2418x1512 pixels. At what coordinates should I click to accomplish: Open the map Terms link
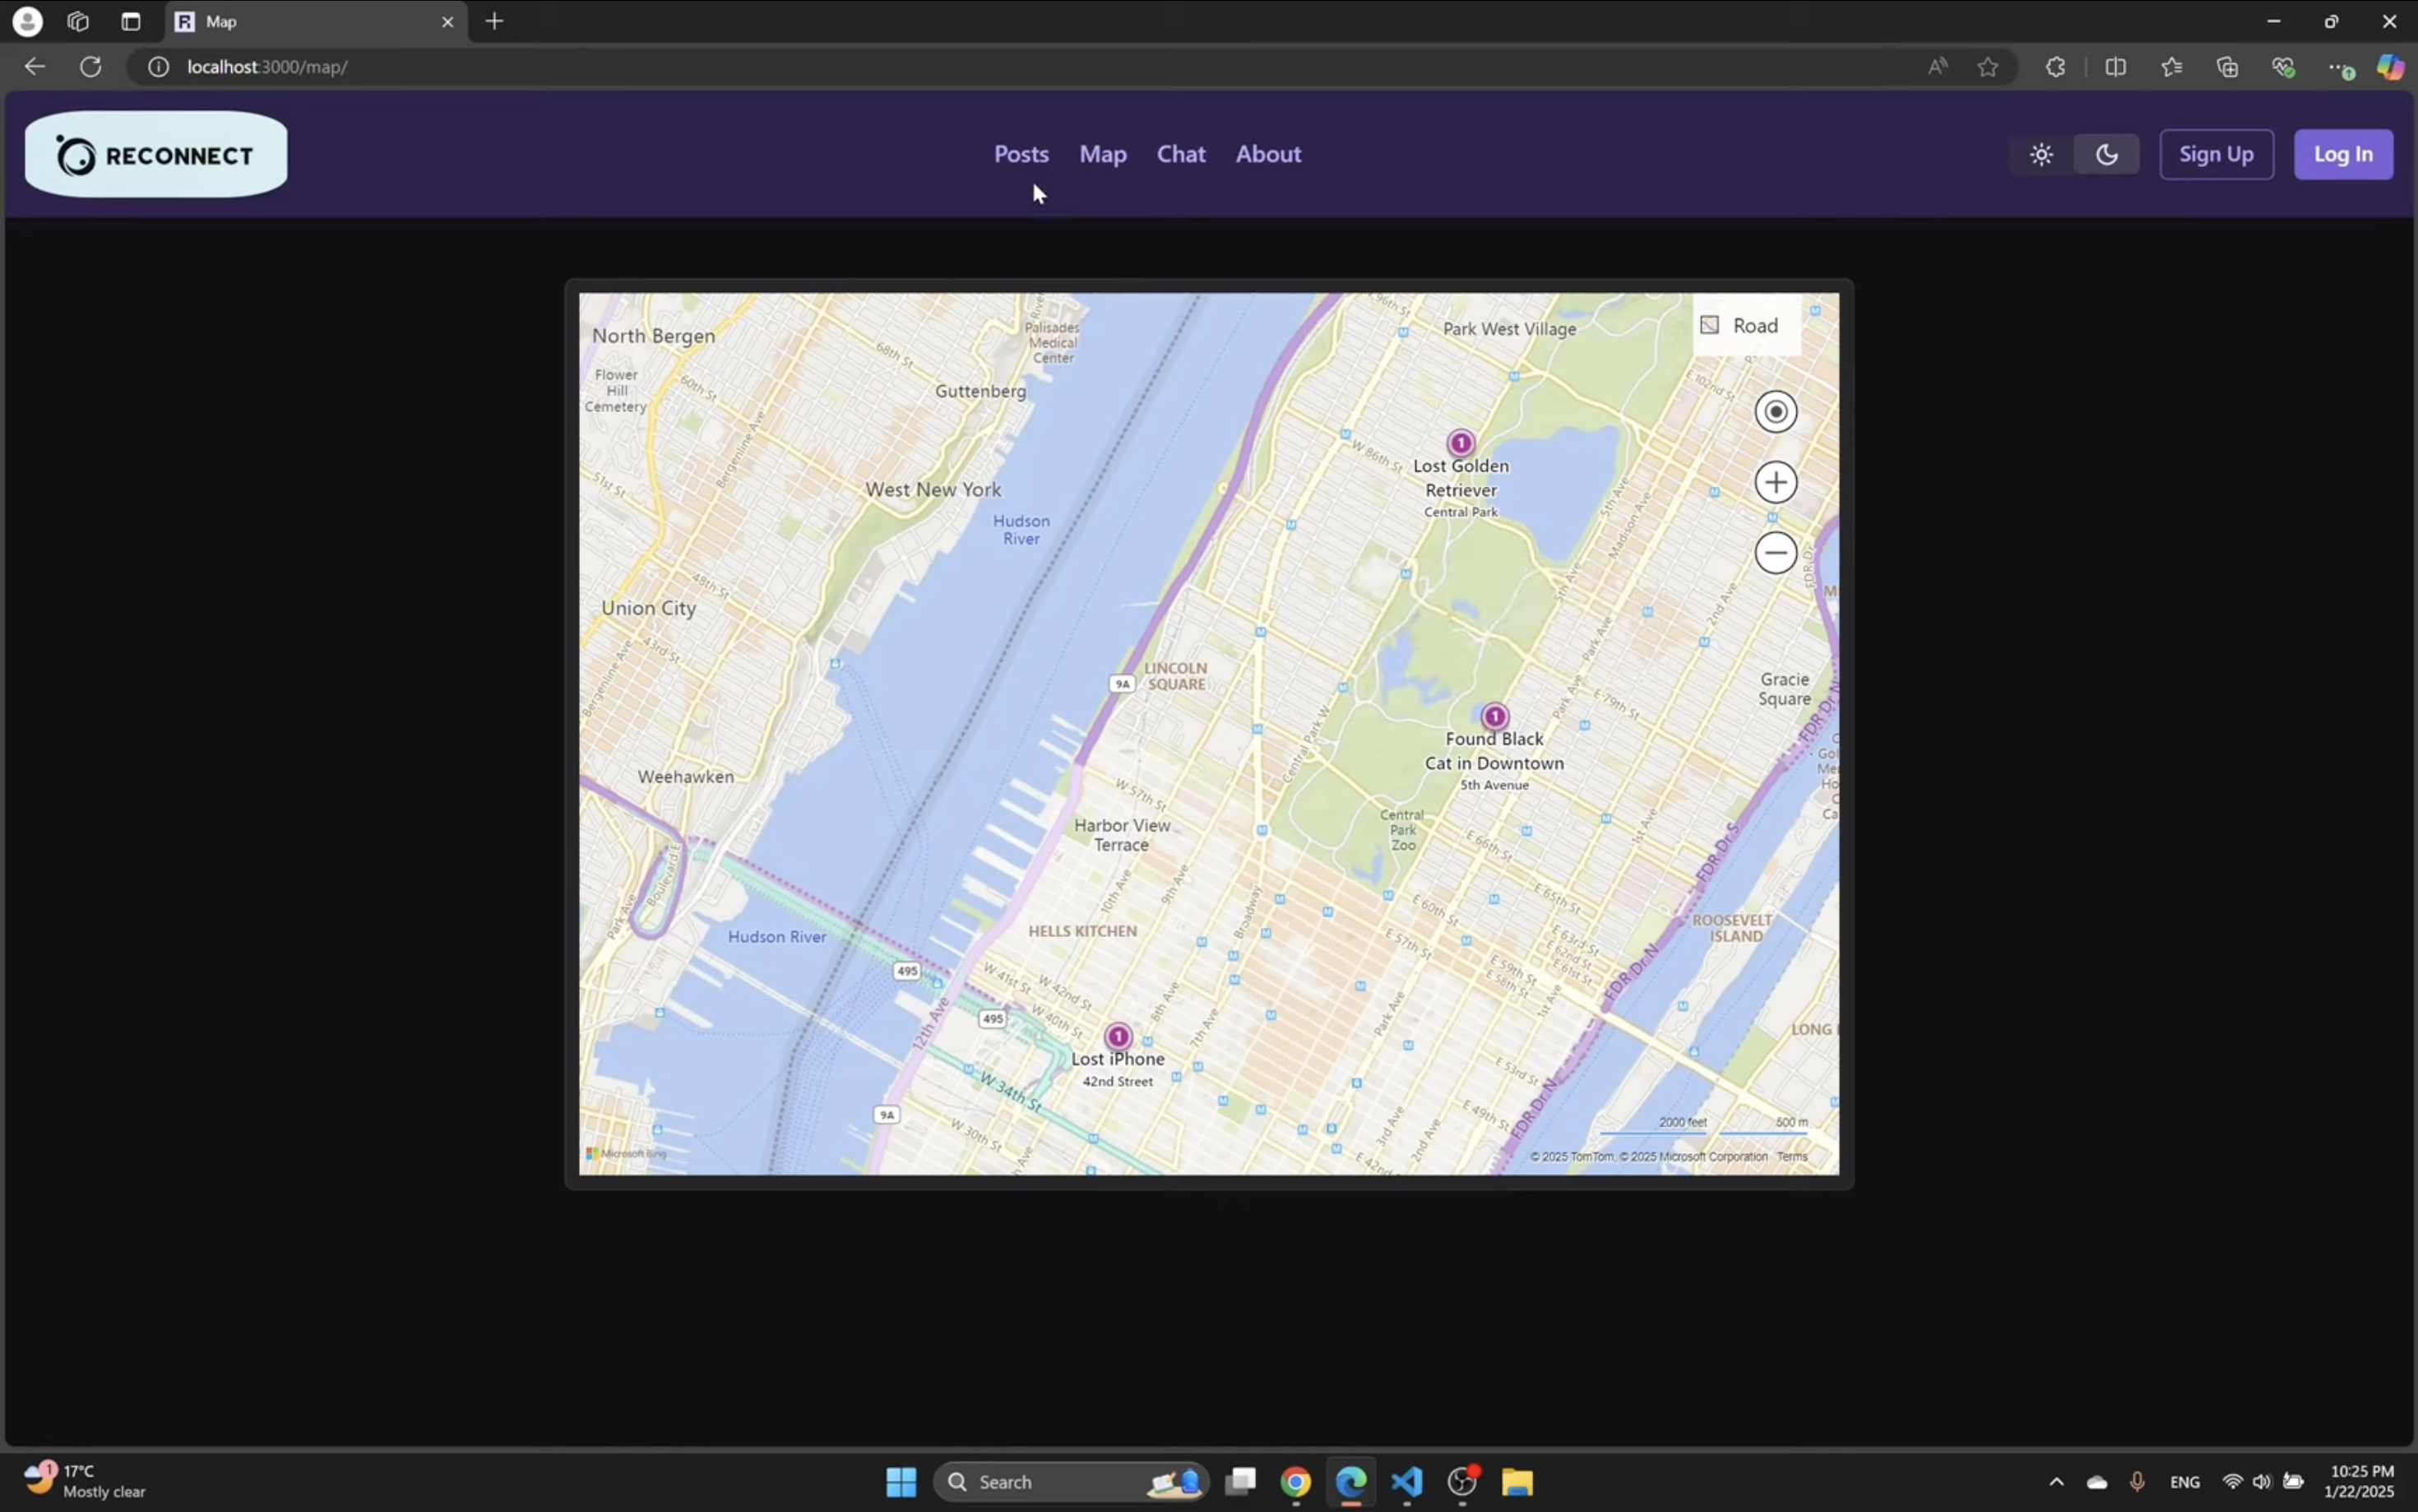tap(1791, 1157)
